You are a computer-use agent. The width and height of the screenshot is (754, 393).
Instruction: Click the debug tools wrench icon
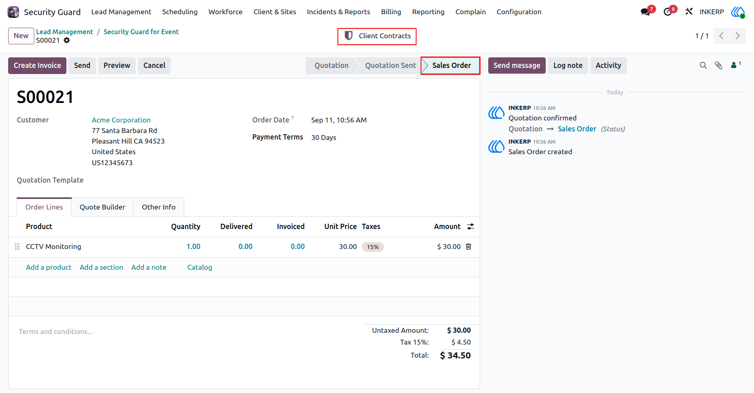click(x=689, y=12)
